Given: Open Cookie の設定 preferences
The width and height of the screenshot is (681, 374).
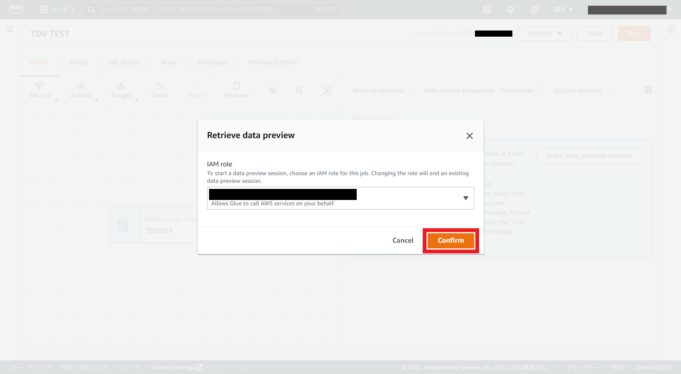Looking at the screenshot, I should 653,367.
